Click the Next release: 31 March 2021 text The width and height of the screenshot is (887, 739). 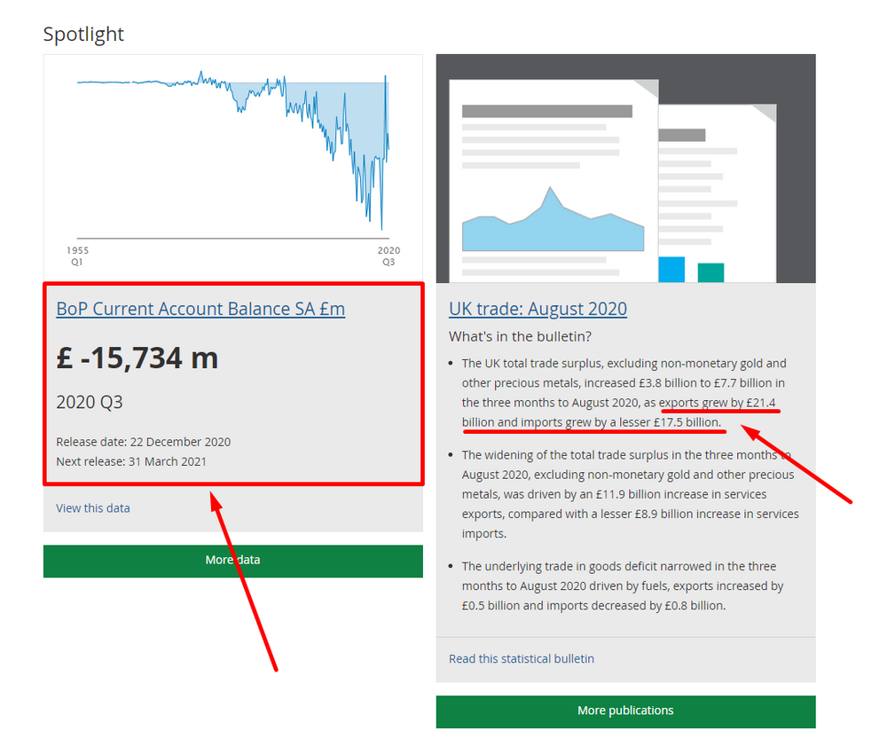132,461
